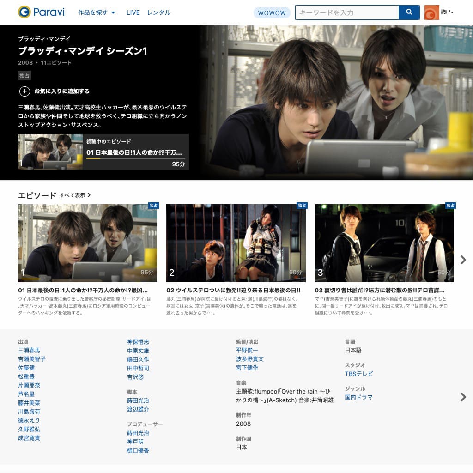This screenshot has width=473, height=473.
Task: Click the magnifier search button
Action: pos(409,12)
